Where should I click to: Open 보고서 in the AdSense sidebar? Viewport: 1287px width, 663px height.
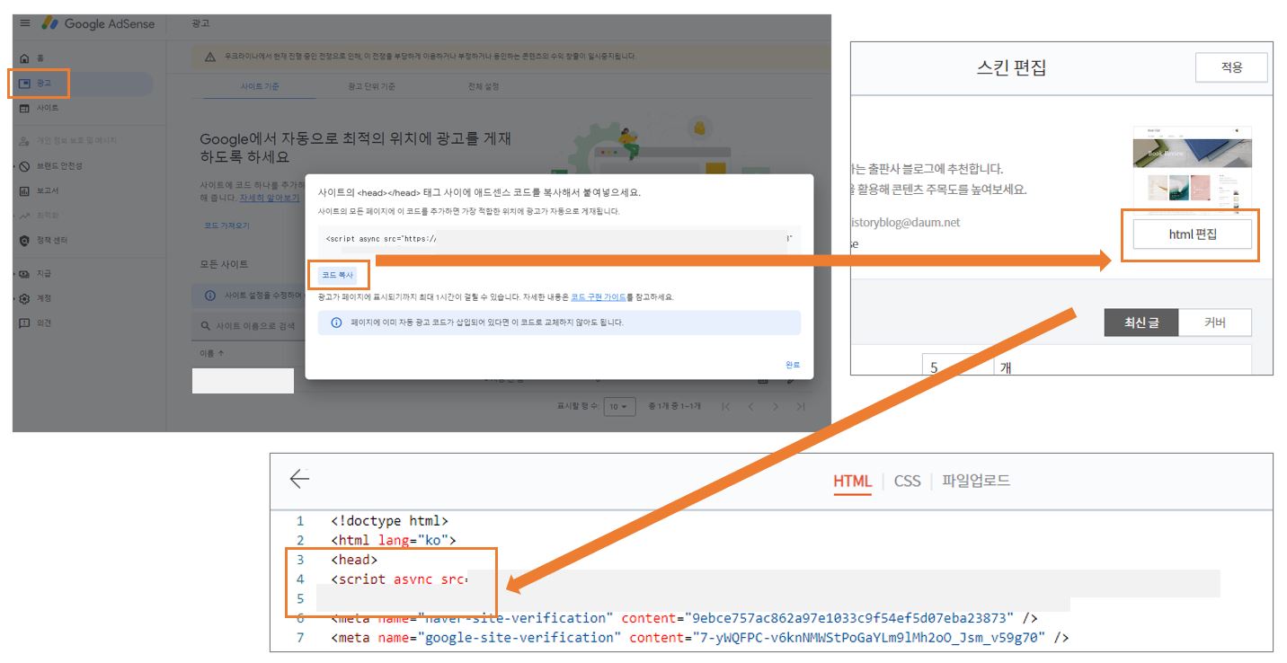pyautogui.click(x=40, y=191)
